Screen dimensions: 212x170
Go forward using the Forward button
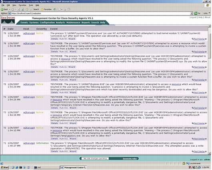tap(13, 9)
